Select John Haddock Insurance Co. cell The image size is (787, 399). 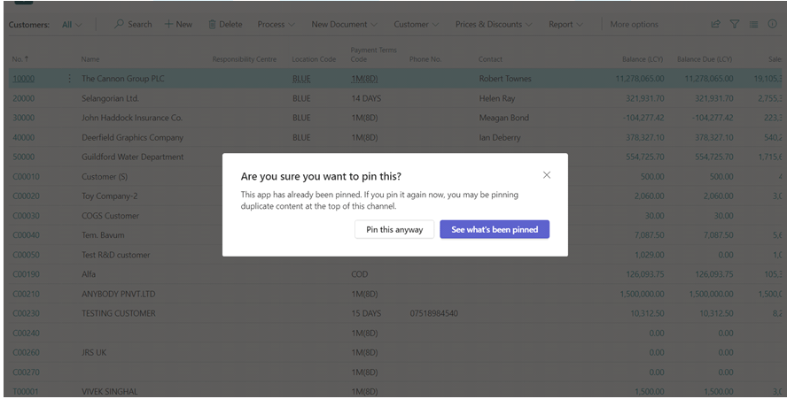tap(132, 118)
